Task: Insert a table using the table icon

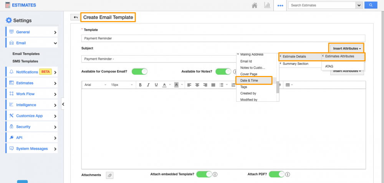Action: pos(288,85)
